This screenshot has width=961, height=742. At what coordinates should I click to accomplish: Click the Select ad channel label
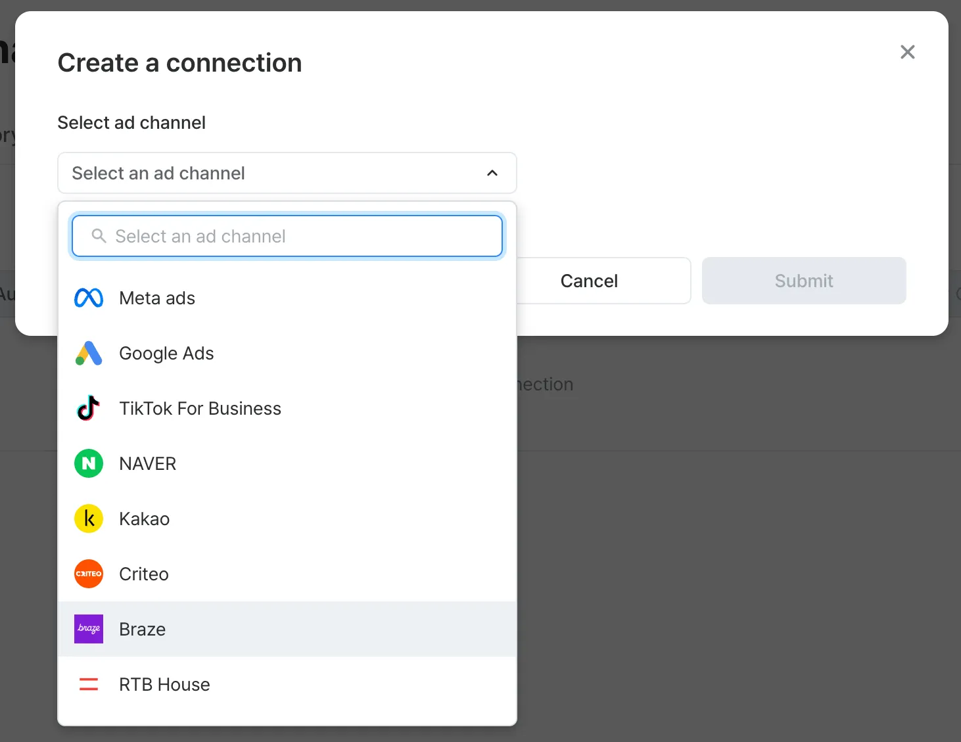tap(131, 123)
